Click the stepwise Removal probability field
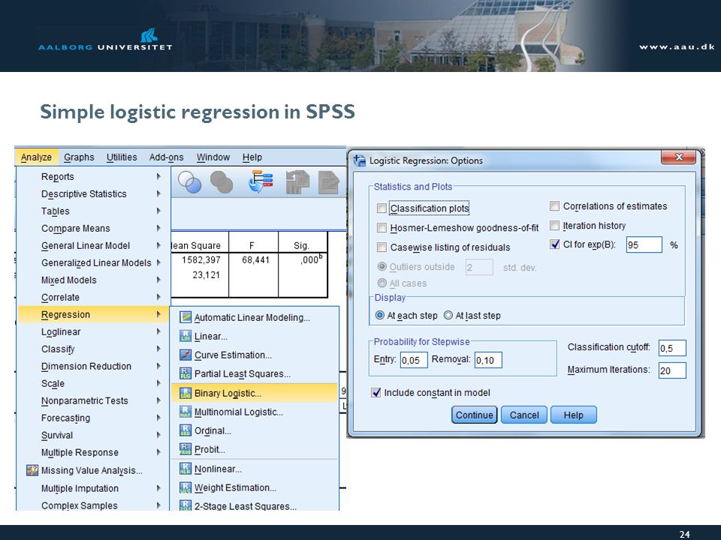Viewport: 721px width, 540px height. 488,360
